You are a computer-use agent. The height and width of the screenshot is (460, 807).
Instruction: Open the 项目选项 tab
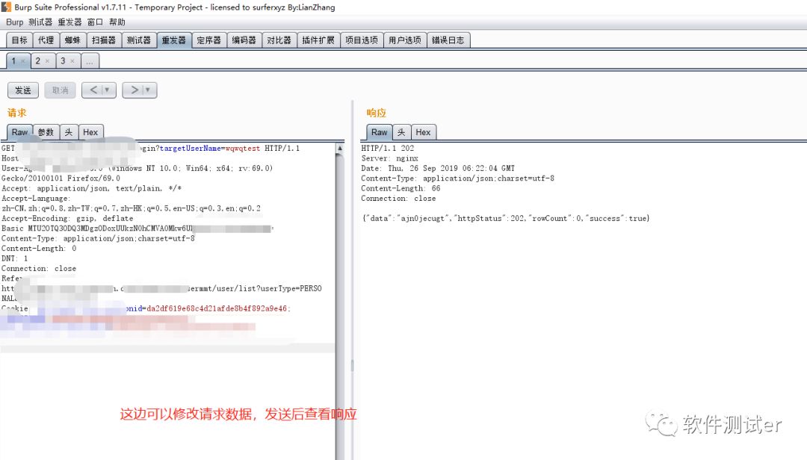[x=362, y=40]
